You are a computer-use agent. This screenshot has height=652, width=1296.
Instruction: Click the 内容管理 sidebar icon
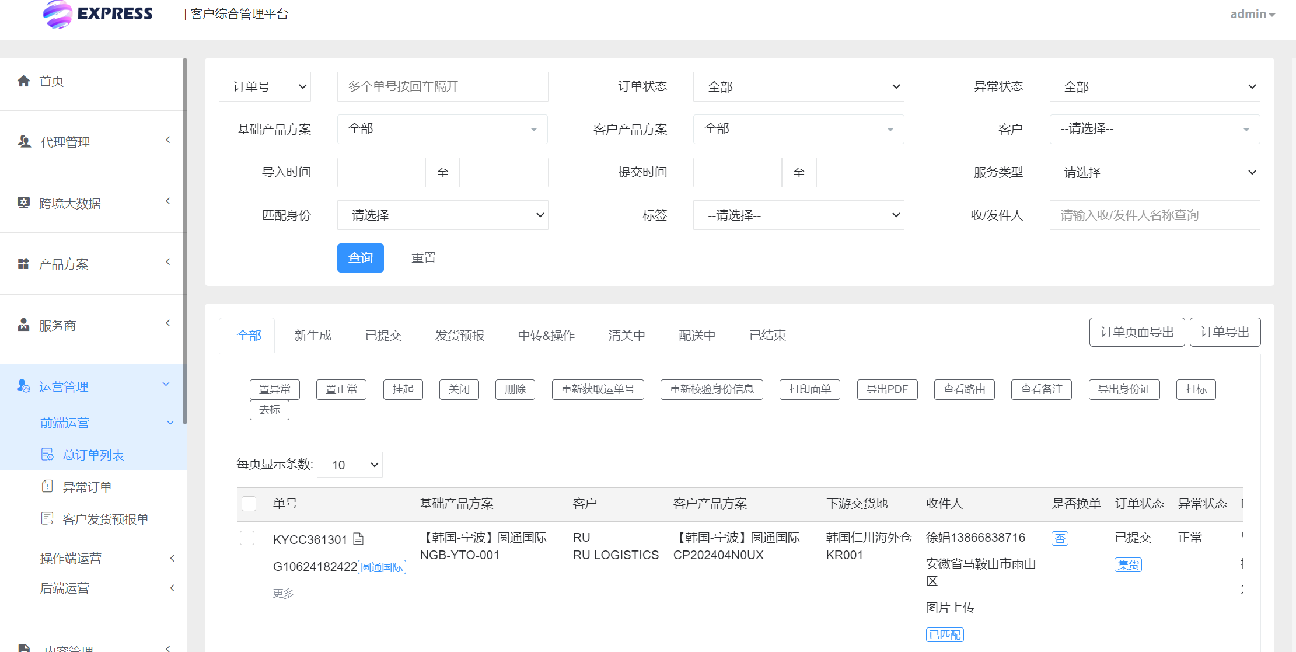click(x=24, y=648)
